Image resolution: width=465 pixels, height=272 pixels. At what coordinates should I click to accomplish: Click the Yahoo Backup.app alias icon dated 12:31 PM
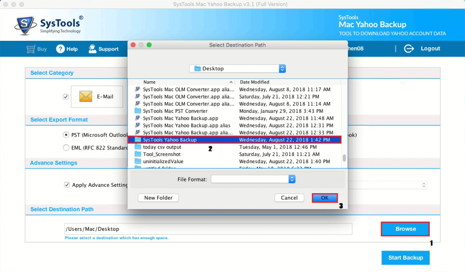pos(138,125)
